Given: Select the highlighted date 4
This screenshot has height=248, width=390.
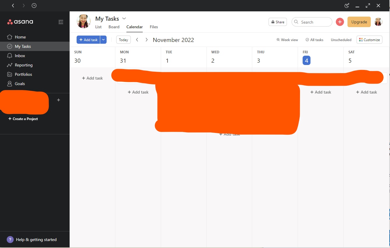Looking at the screenshot, I should (x=306, y=60).
